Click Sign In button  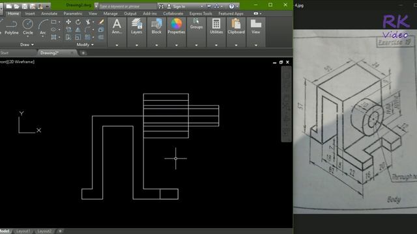click(x=177, y=6)
